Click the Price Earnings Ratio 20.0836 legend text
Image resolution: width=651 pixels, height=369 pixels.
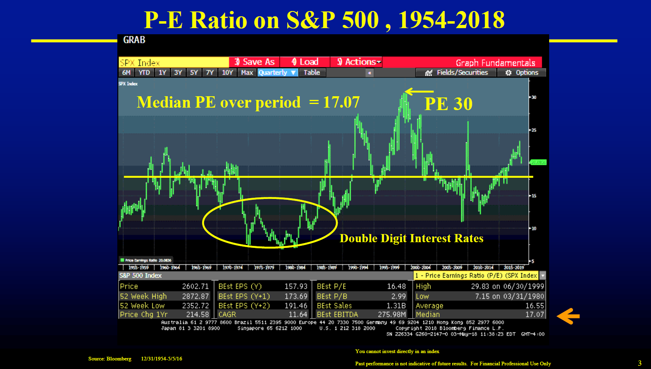coord(148,260)
